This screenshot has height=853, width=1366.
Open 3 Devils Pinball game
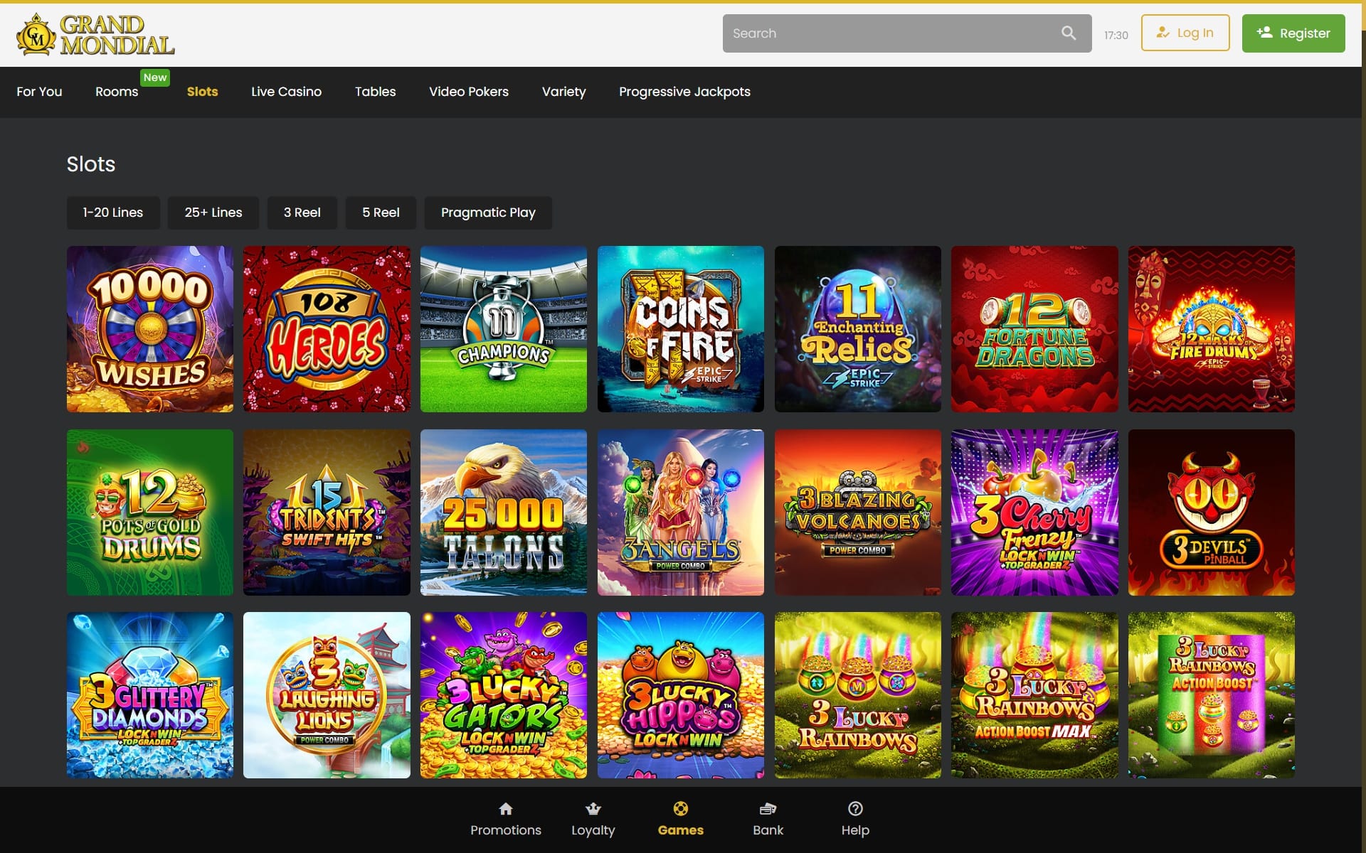pos(1212,513)
